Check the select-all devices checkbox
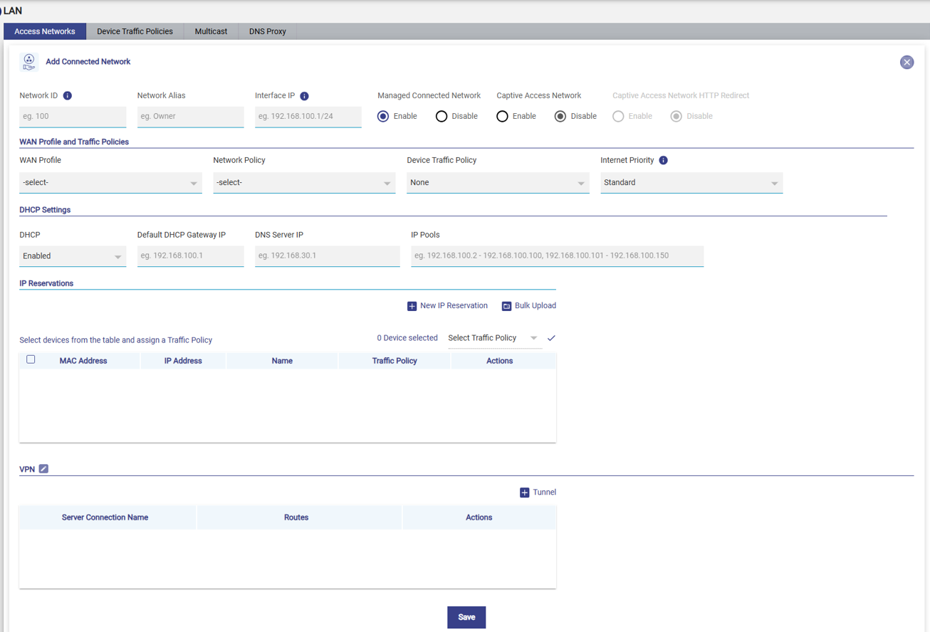The height and width of the screenshot is (632, 930). pos(31,359)
